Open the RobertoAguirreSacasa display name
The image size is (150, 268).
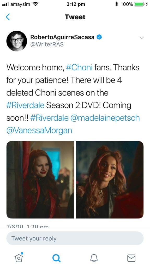[62, 37]
